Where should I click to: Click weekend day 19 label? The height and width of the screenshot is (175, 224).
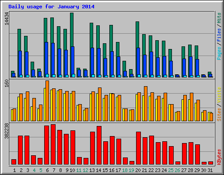pos(131,170)
